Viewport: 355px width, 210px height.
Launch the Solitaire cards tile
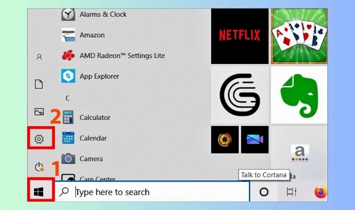(x=299, y=36)
